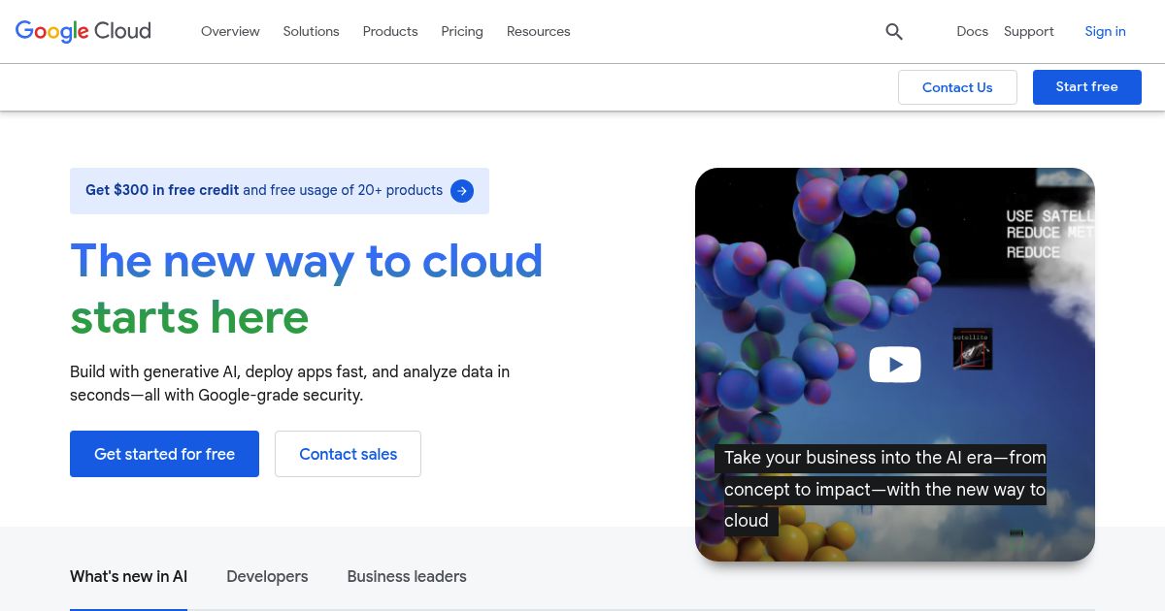1165x611 pixels.
Task: Open the Resources dropdown menu
Action: (538, 31)
